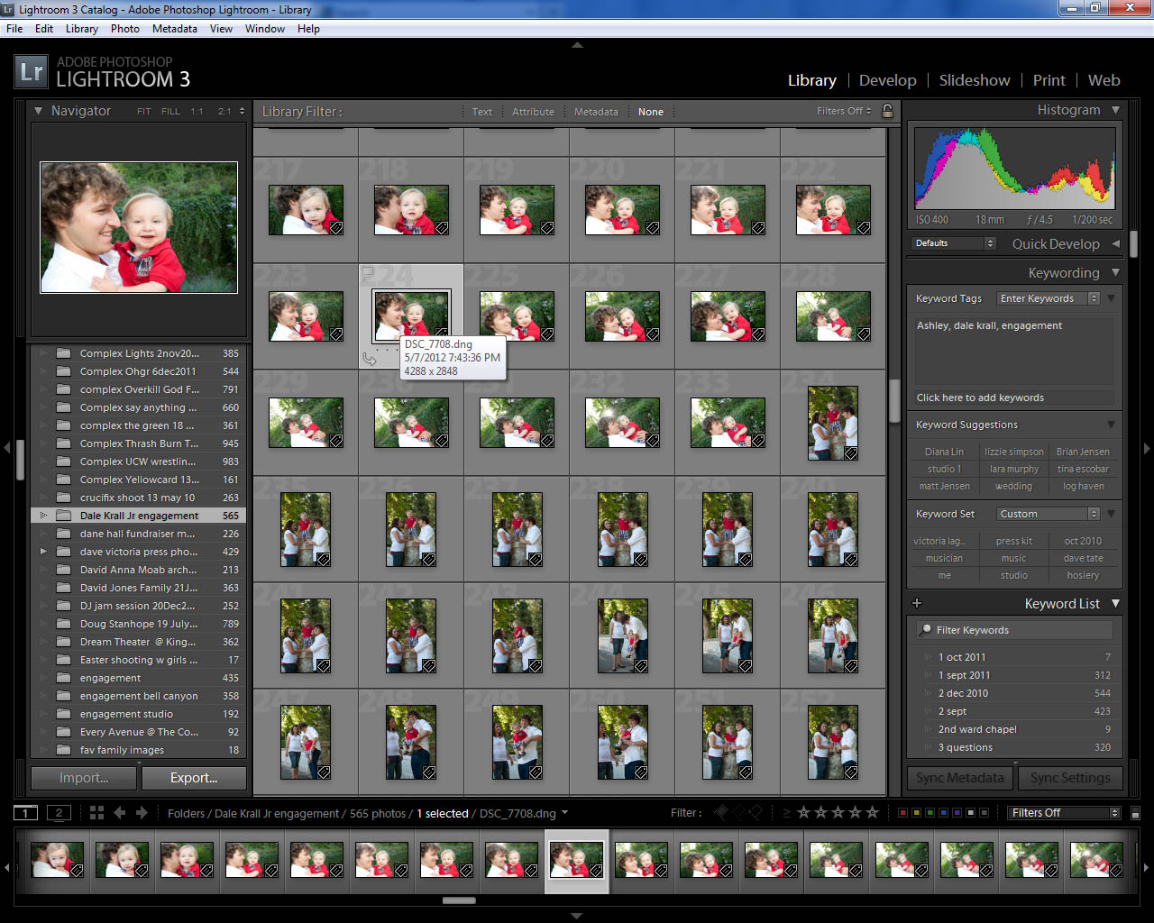1154x923 pixels.
Task: Click the grid view icon in filmstrip bar
Action: click(96, 813)
